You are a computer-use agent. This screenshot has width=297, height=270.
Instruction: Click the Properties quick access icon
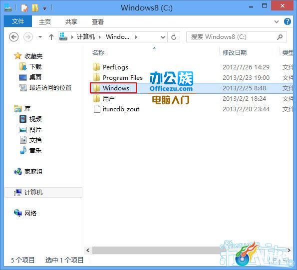(x=24, y=8)
